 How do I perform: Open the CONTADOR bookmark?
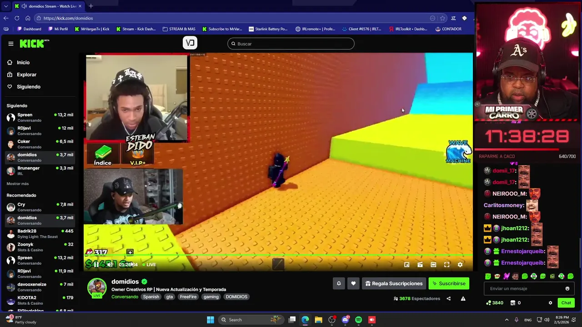[x=448, y=29]
